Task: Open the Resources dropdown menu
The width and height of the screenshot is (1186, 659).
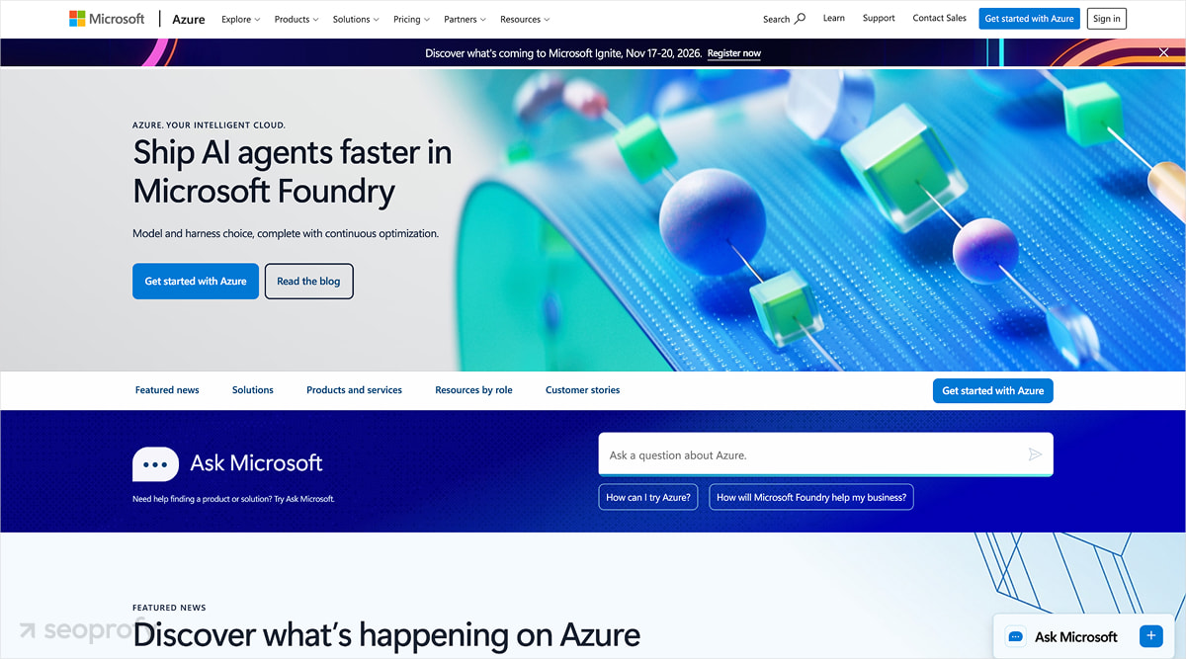Action: click(525, 19)
